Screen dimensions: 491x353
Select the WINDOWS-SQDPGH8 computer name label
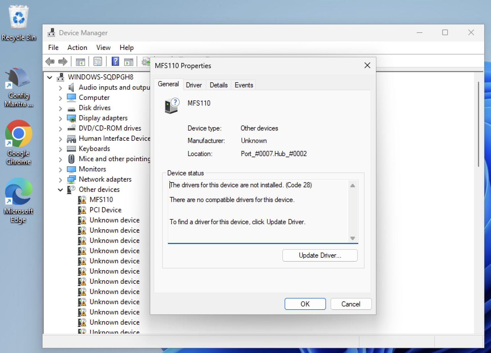coord(101,77)
